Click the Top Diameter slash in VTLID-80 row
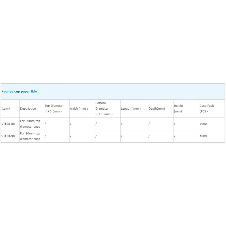 [45, 124]
